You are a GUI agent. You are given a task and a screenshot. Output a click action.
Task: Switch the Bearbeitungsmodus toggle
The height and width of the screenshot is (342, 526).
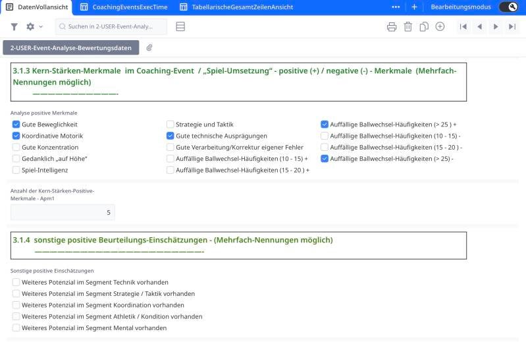508,7
